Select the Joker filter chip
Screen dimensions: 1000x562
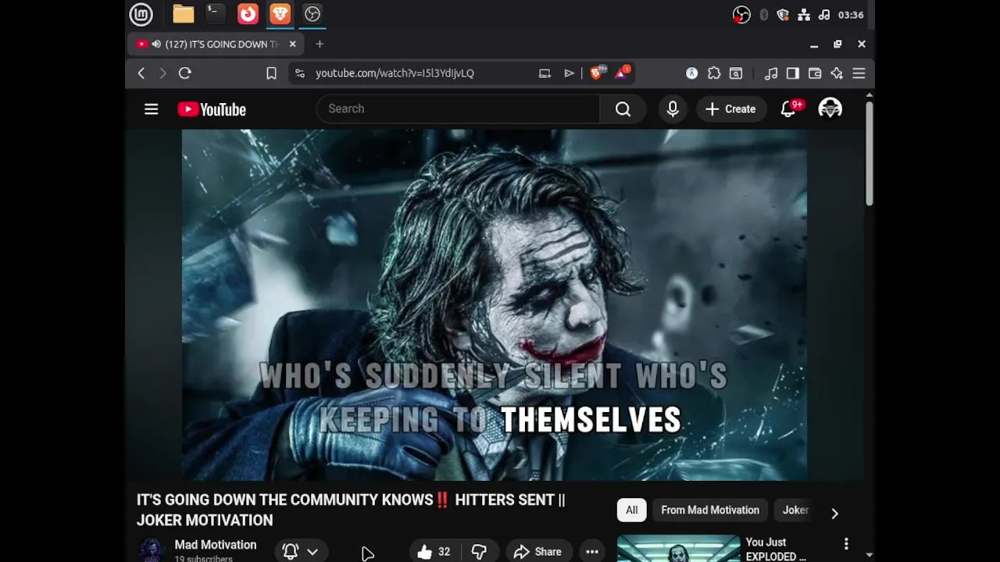[x=795, y=510]
